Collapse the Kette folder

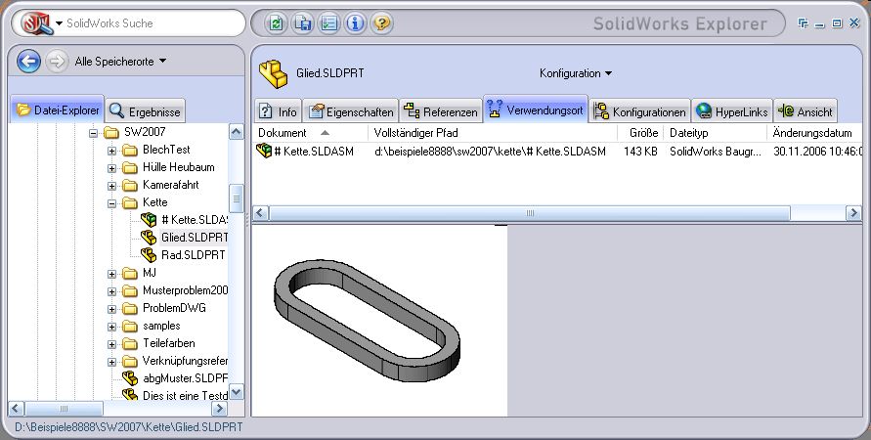point(111,203)
